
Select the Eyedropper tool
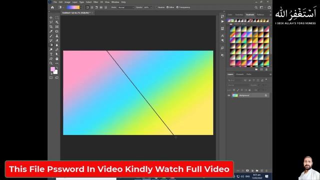(51, 31)
